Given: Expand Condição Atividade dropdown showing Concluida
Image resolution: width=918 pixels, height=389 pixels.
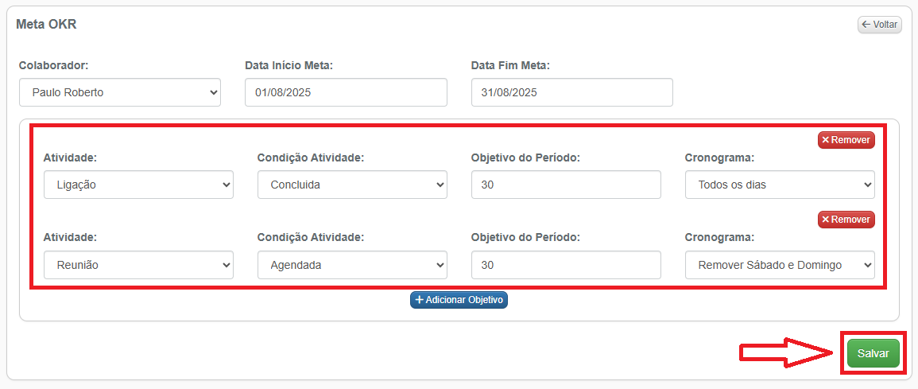Looking at the screenshot, I should (x=352, y=185).
